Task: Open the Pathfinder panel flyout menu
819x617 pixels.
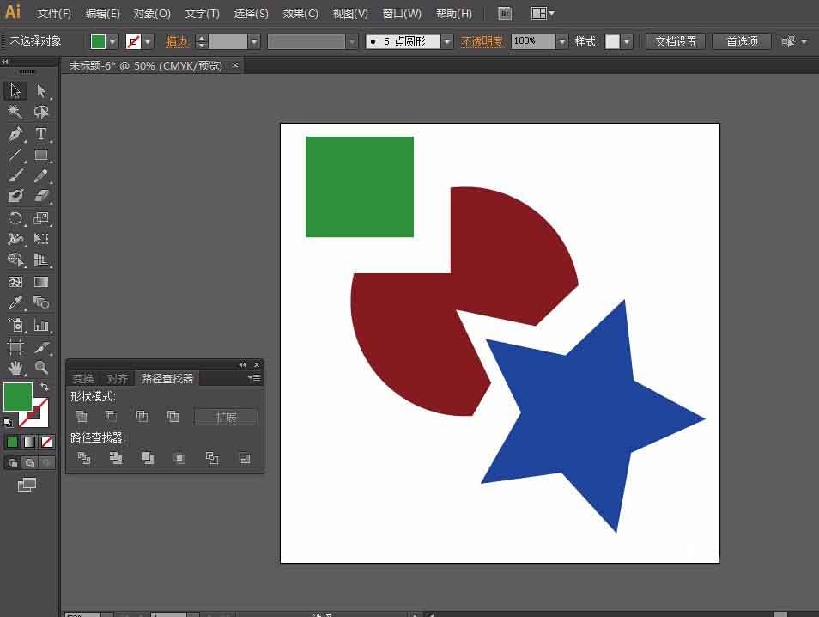Action: click(x=254, y=378)
